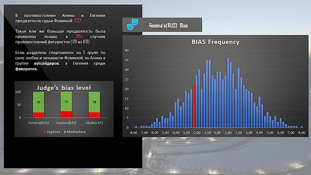The width and height of the screenshot is (311, 175).
Task: Click the BIAS Frequency chart title
Action: pyautogui.click(x=215, y=42)
